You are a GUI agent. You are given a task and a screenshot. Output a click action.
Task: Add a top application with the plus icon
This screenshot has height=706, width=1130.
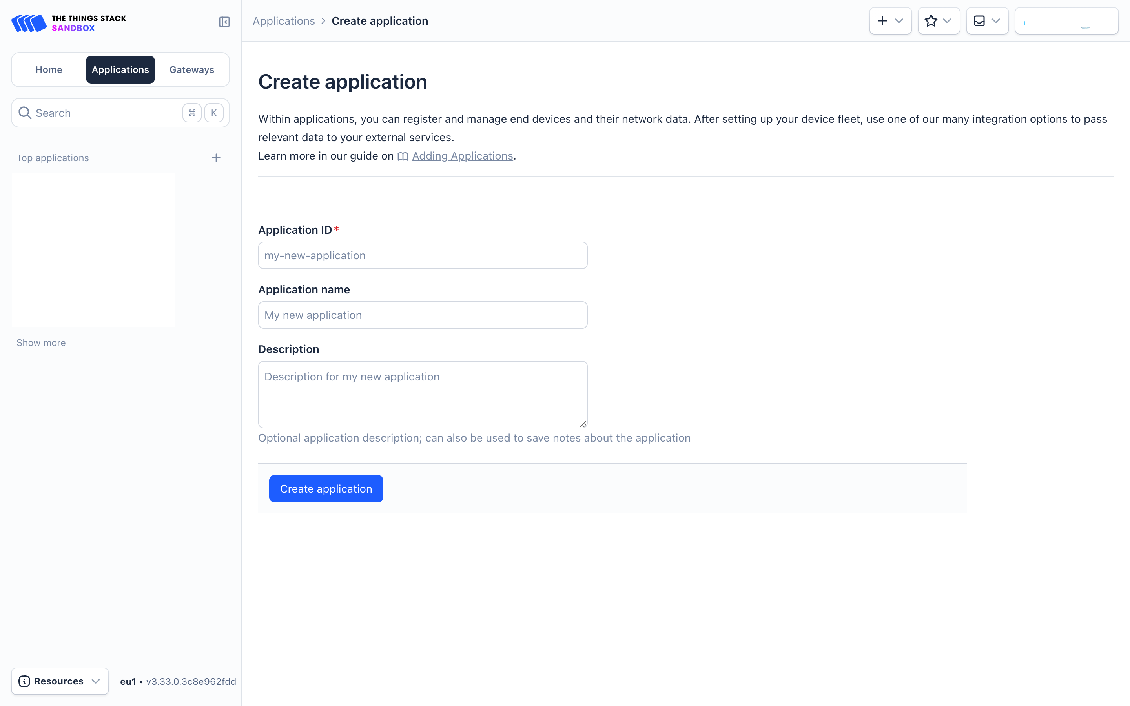(x=216, y=158)
